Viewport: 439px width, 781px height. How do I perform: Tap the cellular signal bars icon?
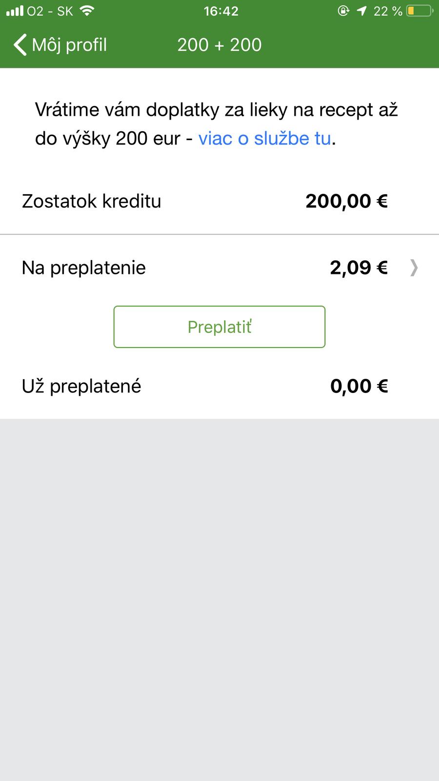coord(15,11)
